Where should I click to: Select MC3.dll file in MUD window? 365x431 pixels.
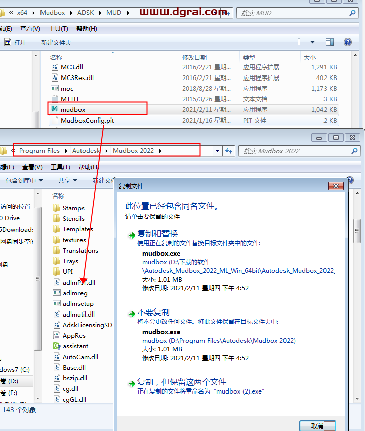[72, 67]
